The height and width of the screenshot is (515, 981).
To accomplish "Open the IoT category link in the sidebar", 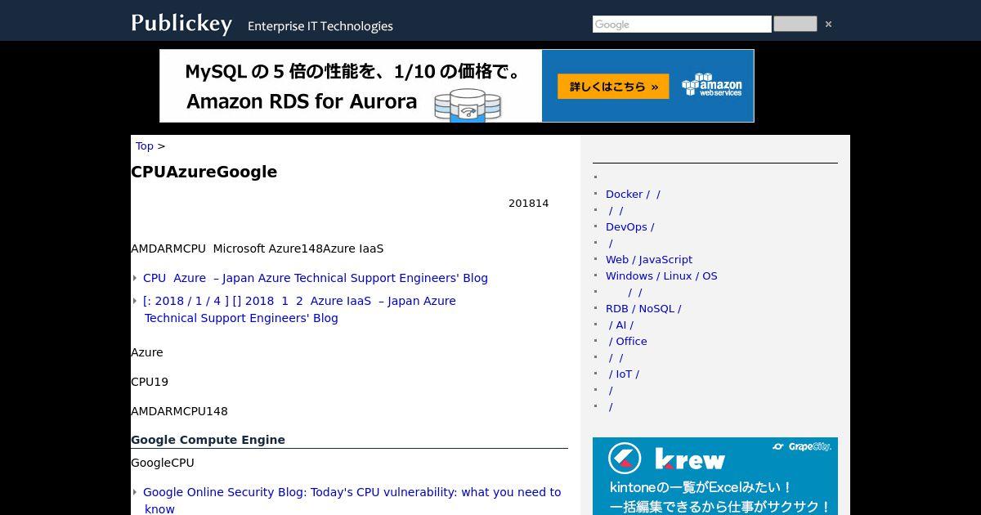I will (624, 374).
